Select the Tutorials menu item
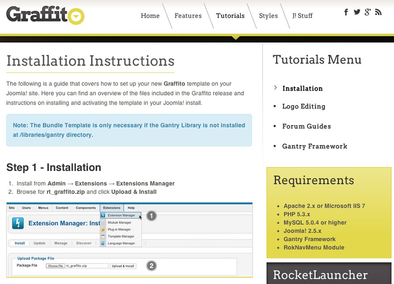 (230, 16)
